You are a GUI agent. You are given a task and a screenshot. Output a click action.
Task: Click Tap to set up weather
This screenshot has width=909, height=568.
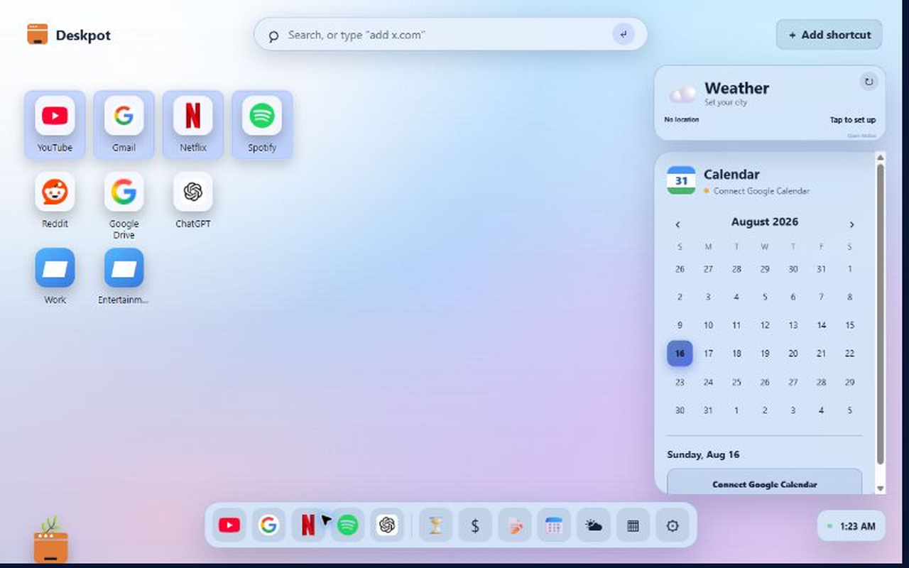(x=853, y=120)
